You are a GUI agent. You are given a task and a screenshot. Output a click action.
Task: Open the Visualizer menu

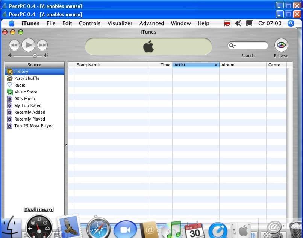click(x=120, y=23)
